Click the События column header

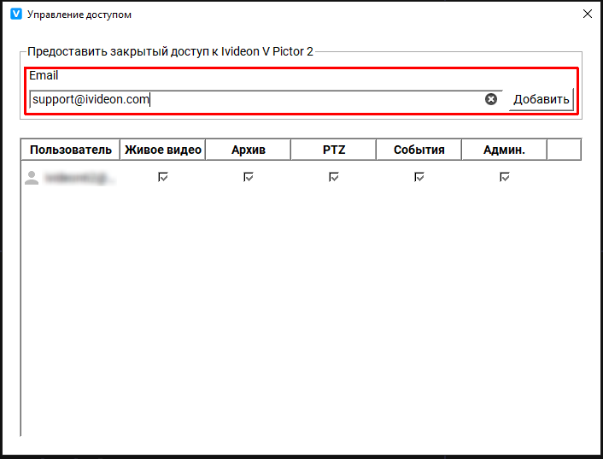[x=419, y=150]
